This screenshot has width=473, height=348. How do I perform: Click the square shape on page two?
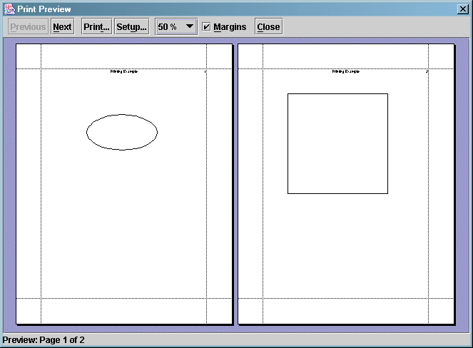pos(337,143)
